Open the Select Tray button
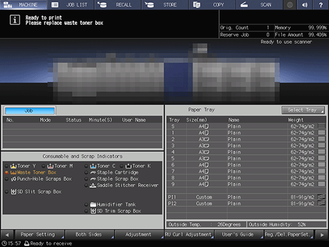329x247 pixels. [x=303, y=110]
